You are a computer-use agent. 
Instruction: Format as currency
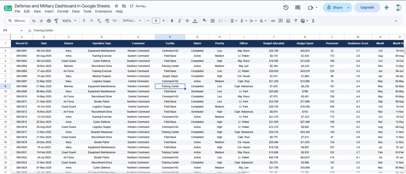(x=84, y=21)
